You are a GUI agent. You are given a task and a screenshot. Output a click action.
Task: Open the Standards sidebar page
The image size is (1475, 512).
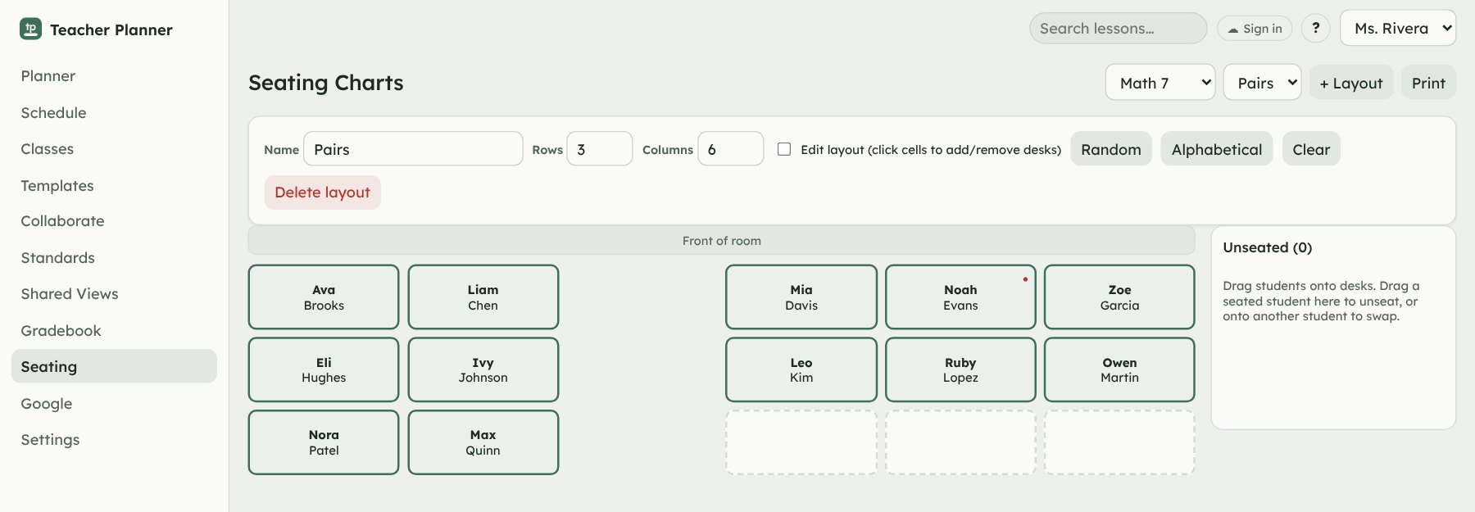tap(114, 258)
